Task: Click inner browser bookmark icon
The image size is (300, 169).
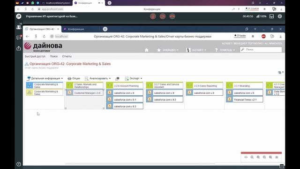Action: coord(253,37)
